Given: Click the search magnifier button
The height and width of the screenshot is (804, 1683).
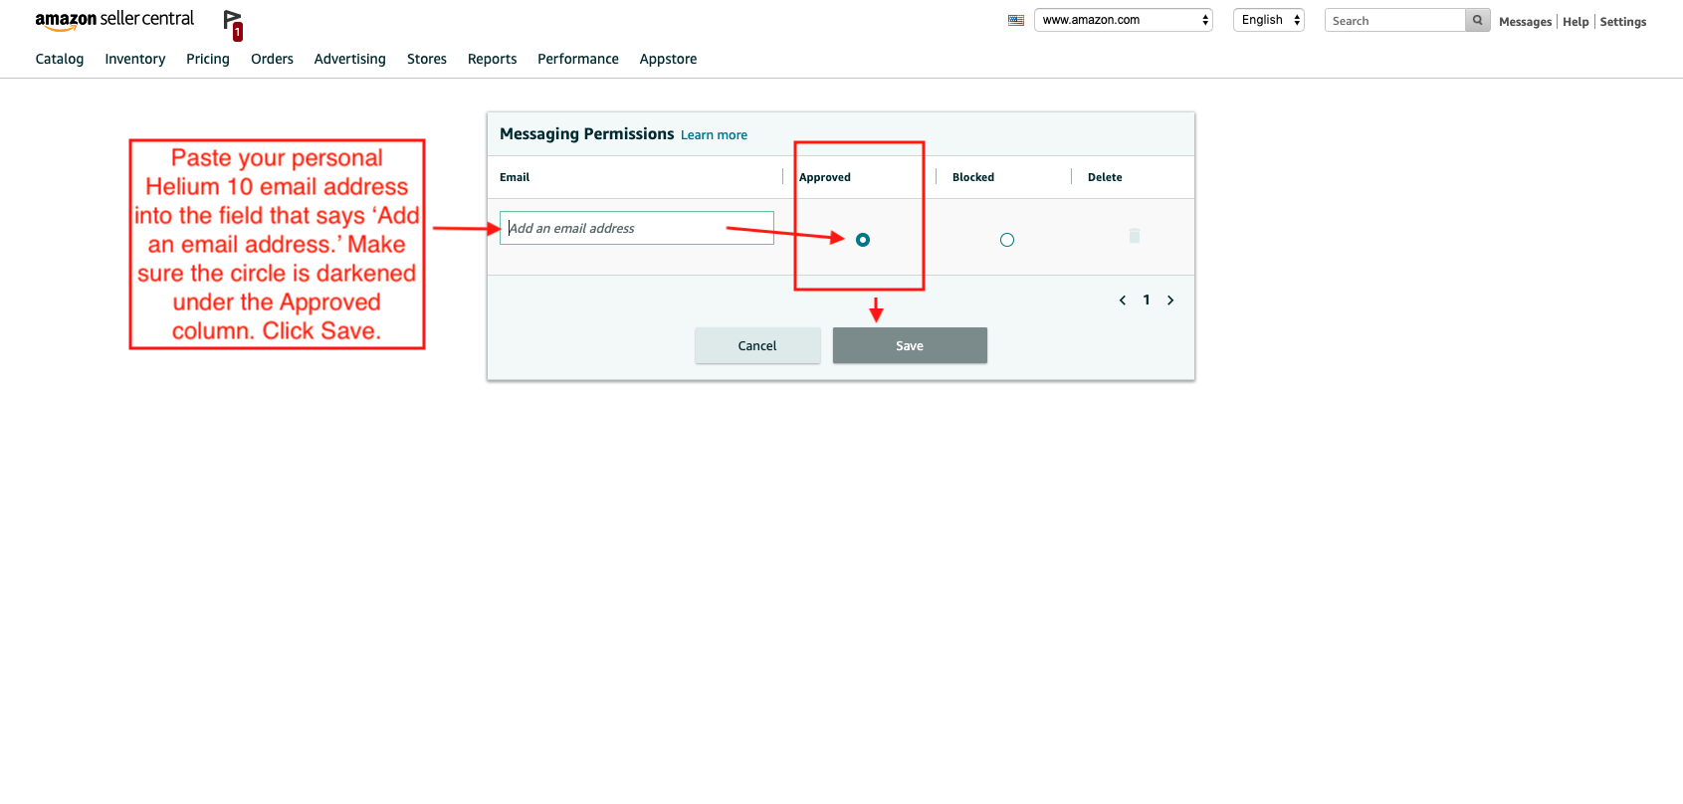Looking at the screenshot, I should [1477, 20].
